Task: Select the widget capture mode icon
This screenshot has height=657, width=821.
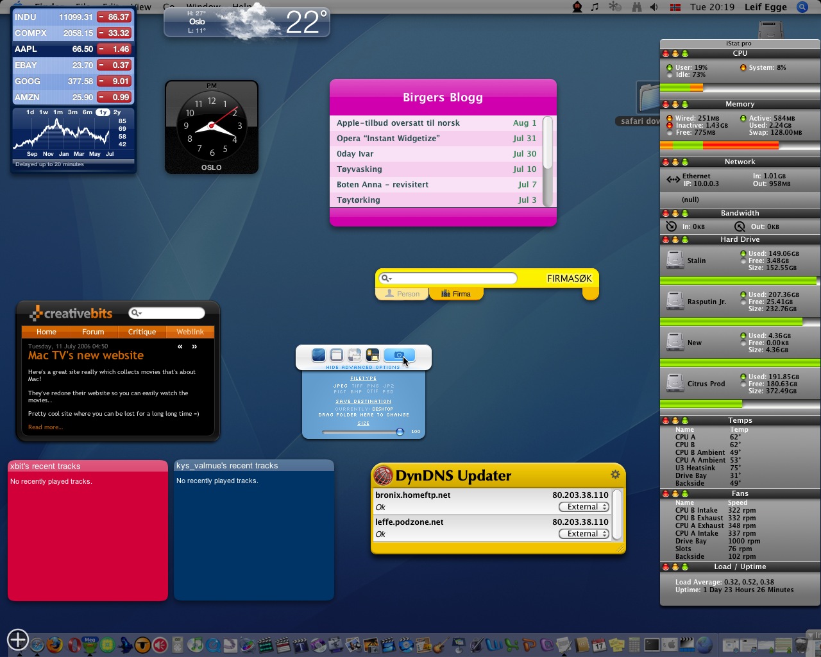Action: pos(372,355)
